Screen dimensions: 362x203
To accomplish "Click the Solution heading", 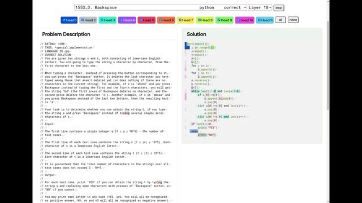I will (x=196, y=34).
